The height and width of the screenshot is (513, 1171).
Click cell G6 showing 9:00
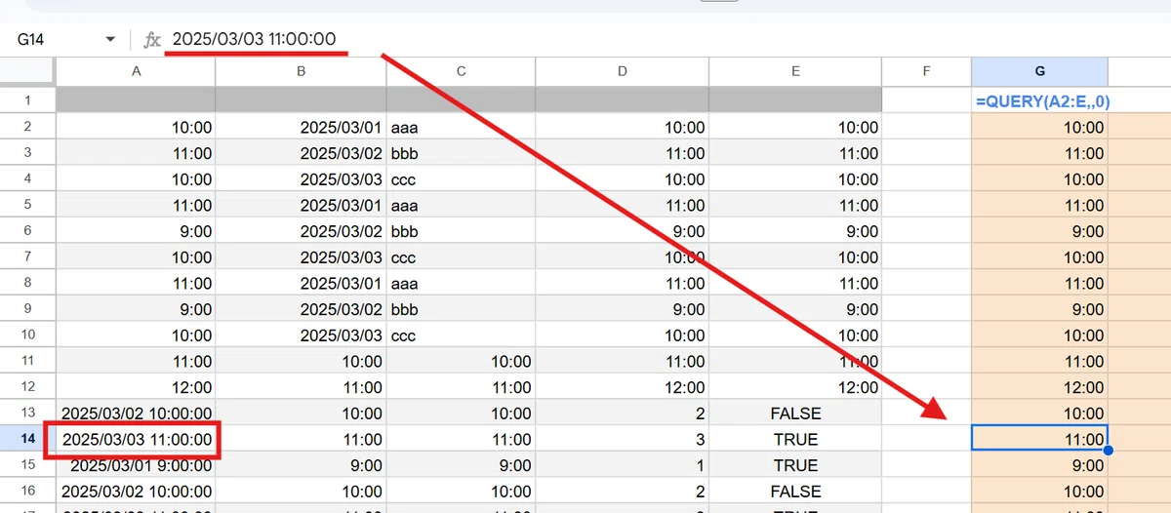pos(1039,231)
